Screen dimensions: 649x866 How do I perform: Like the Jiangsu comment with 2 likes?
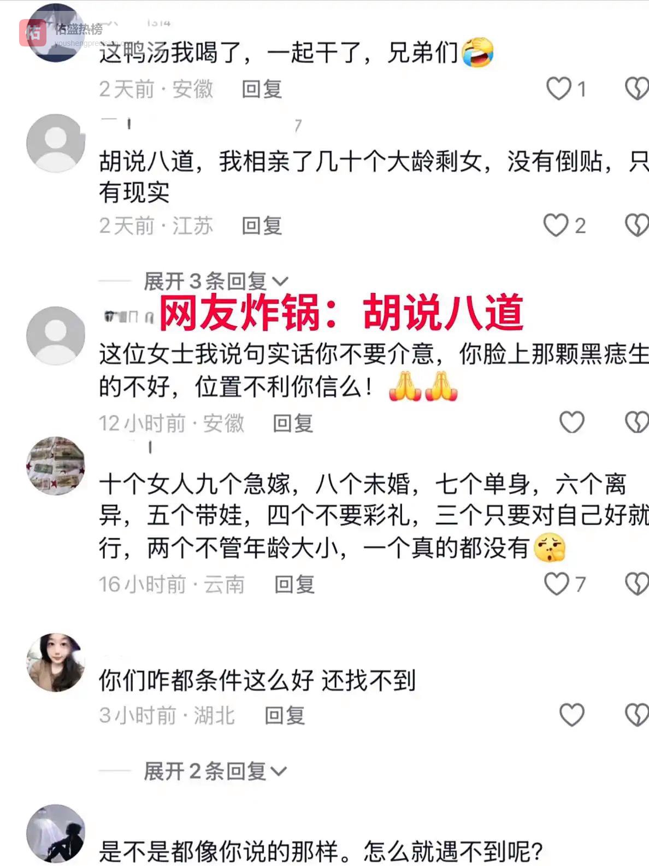(556, 225)
